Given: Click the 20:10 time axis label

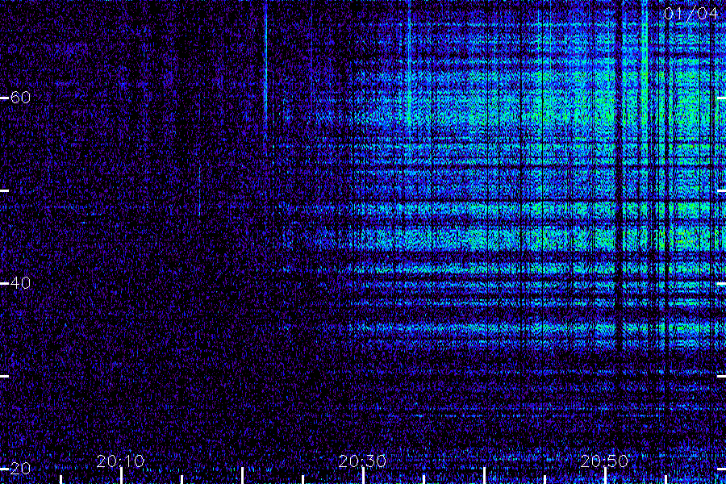Looking at the screenshot, I should (120, 461).
